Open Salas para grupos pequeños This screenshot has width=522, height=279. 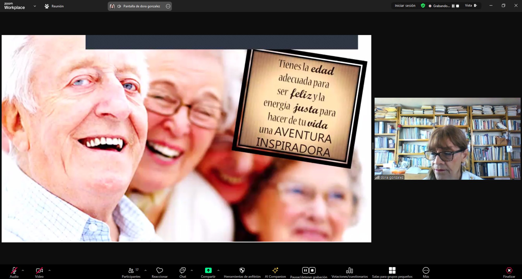[x=392, y=272]
